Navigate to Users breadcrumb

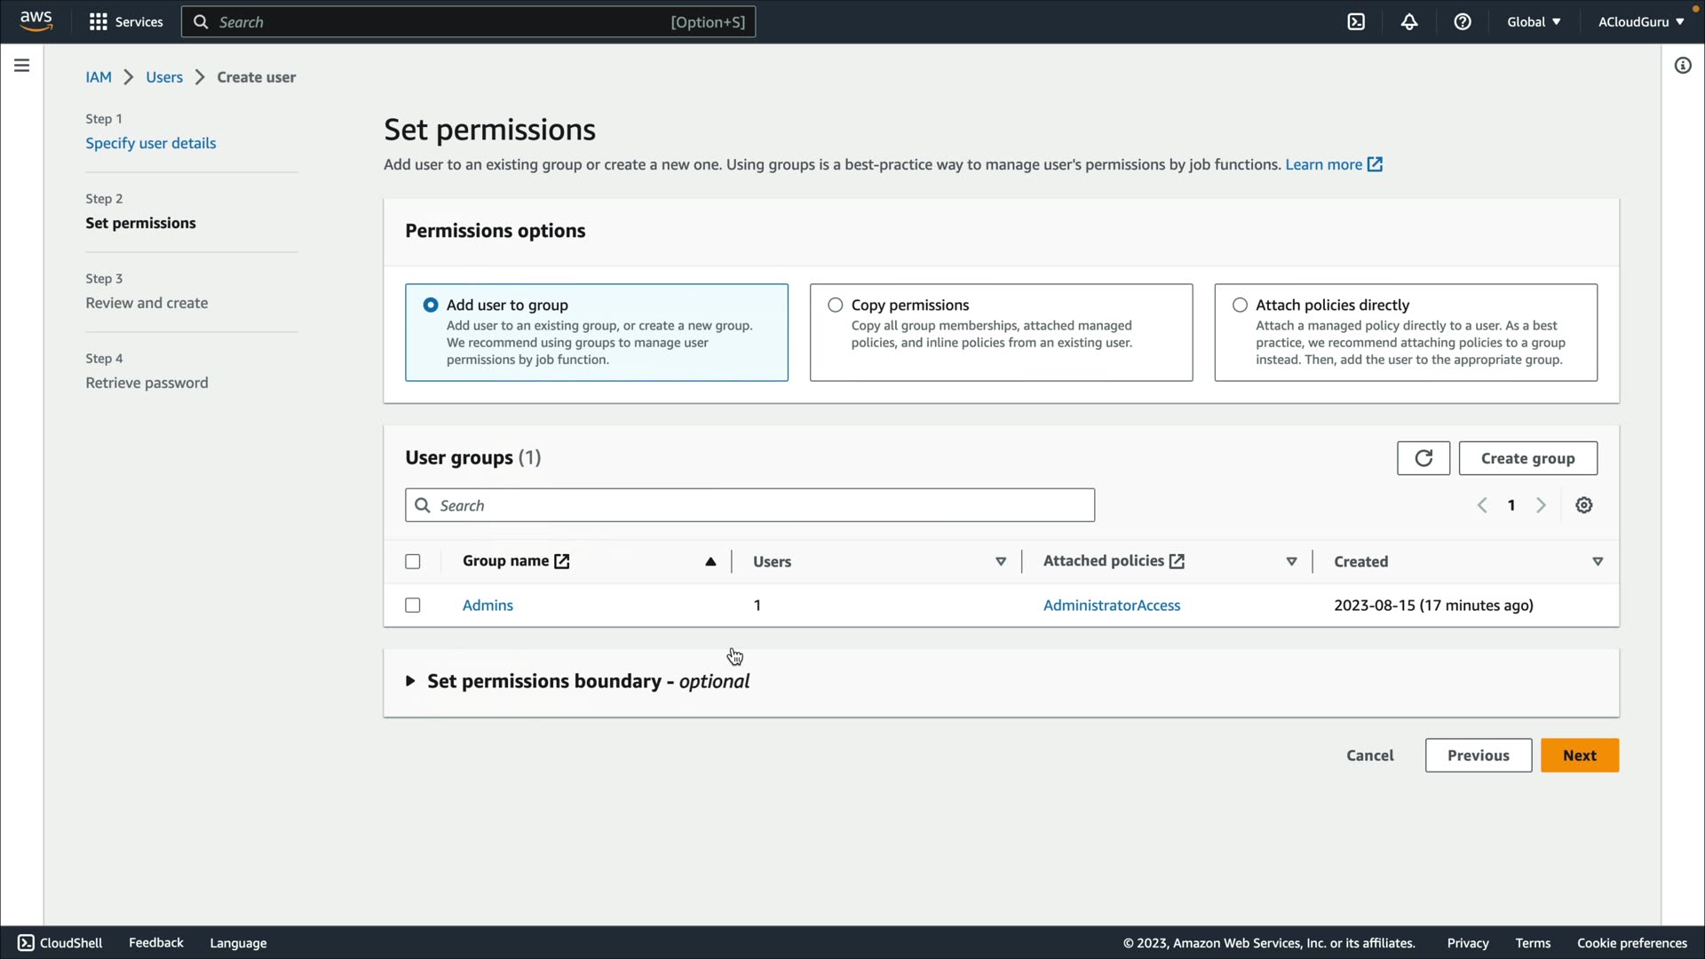164,77
